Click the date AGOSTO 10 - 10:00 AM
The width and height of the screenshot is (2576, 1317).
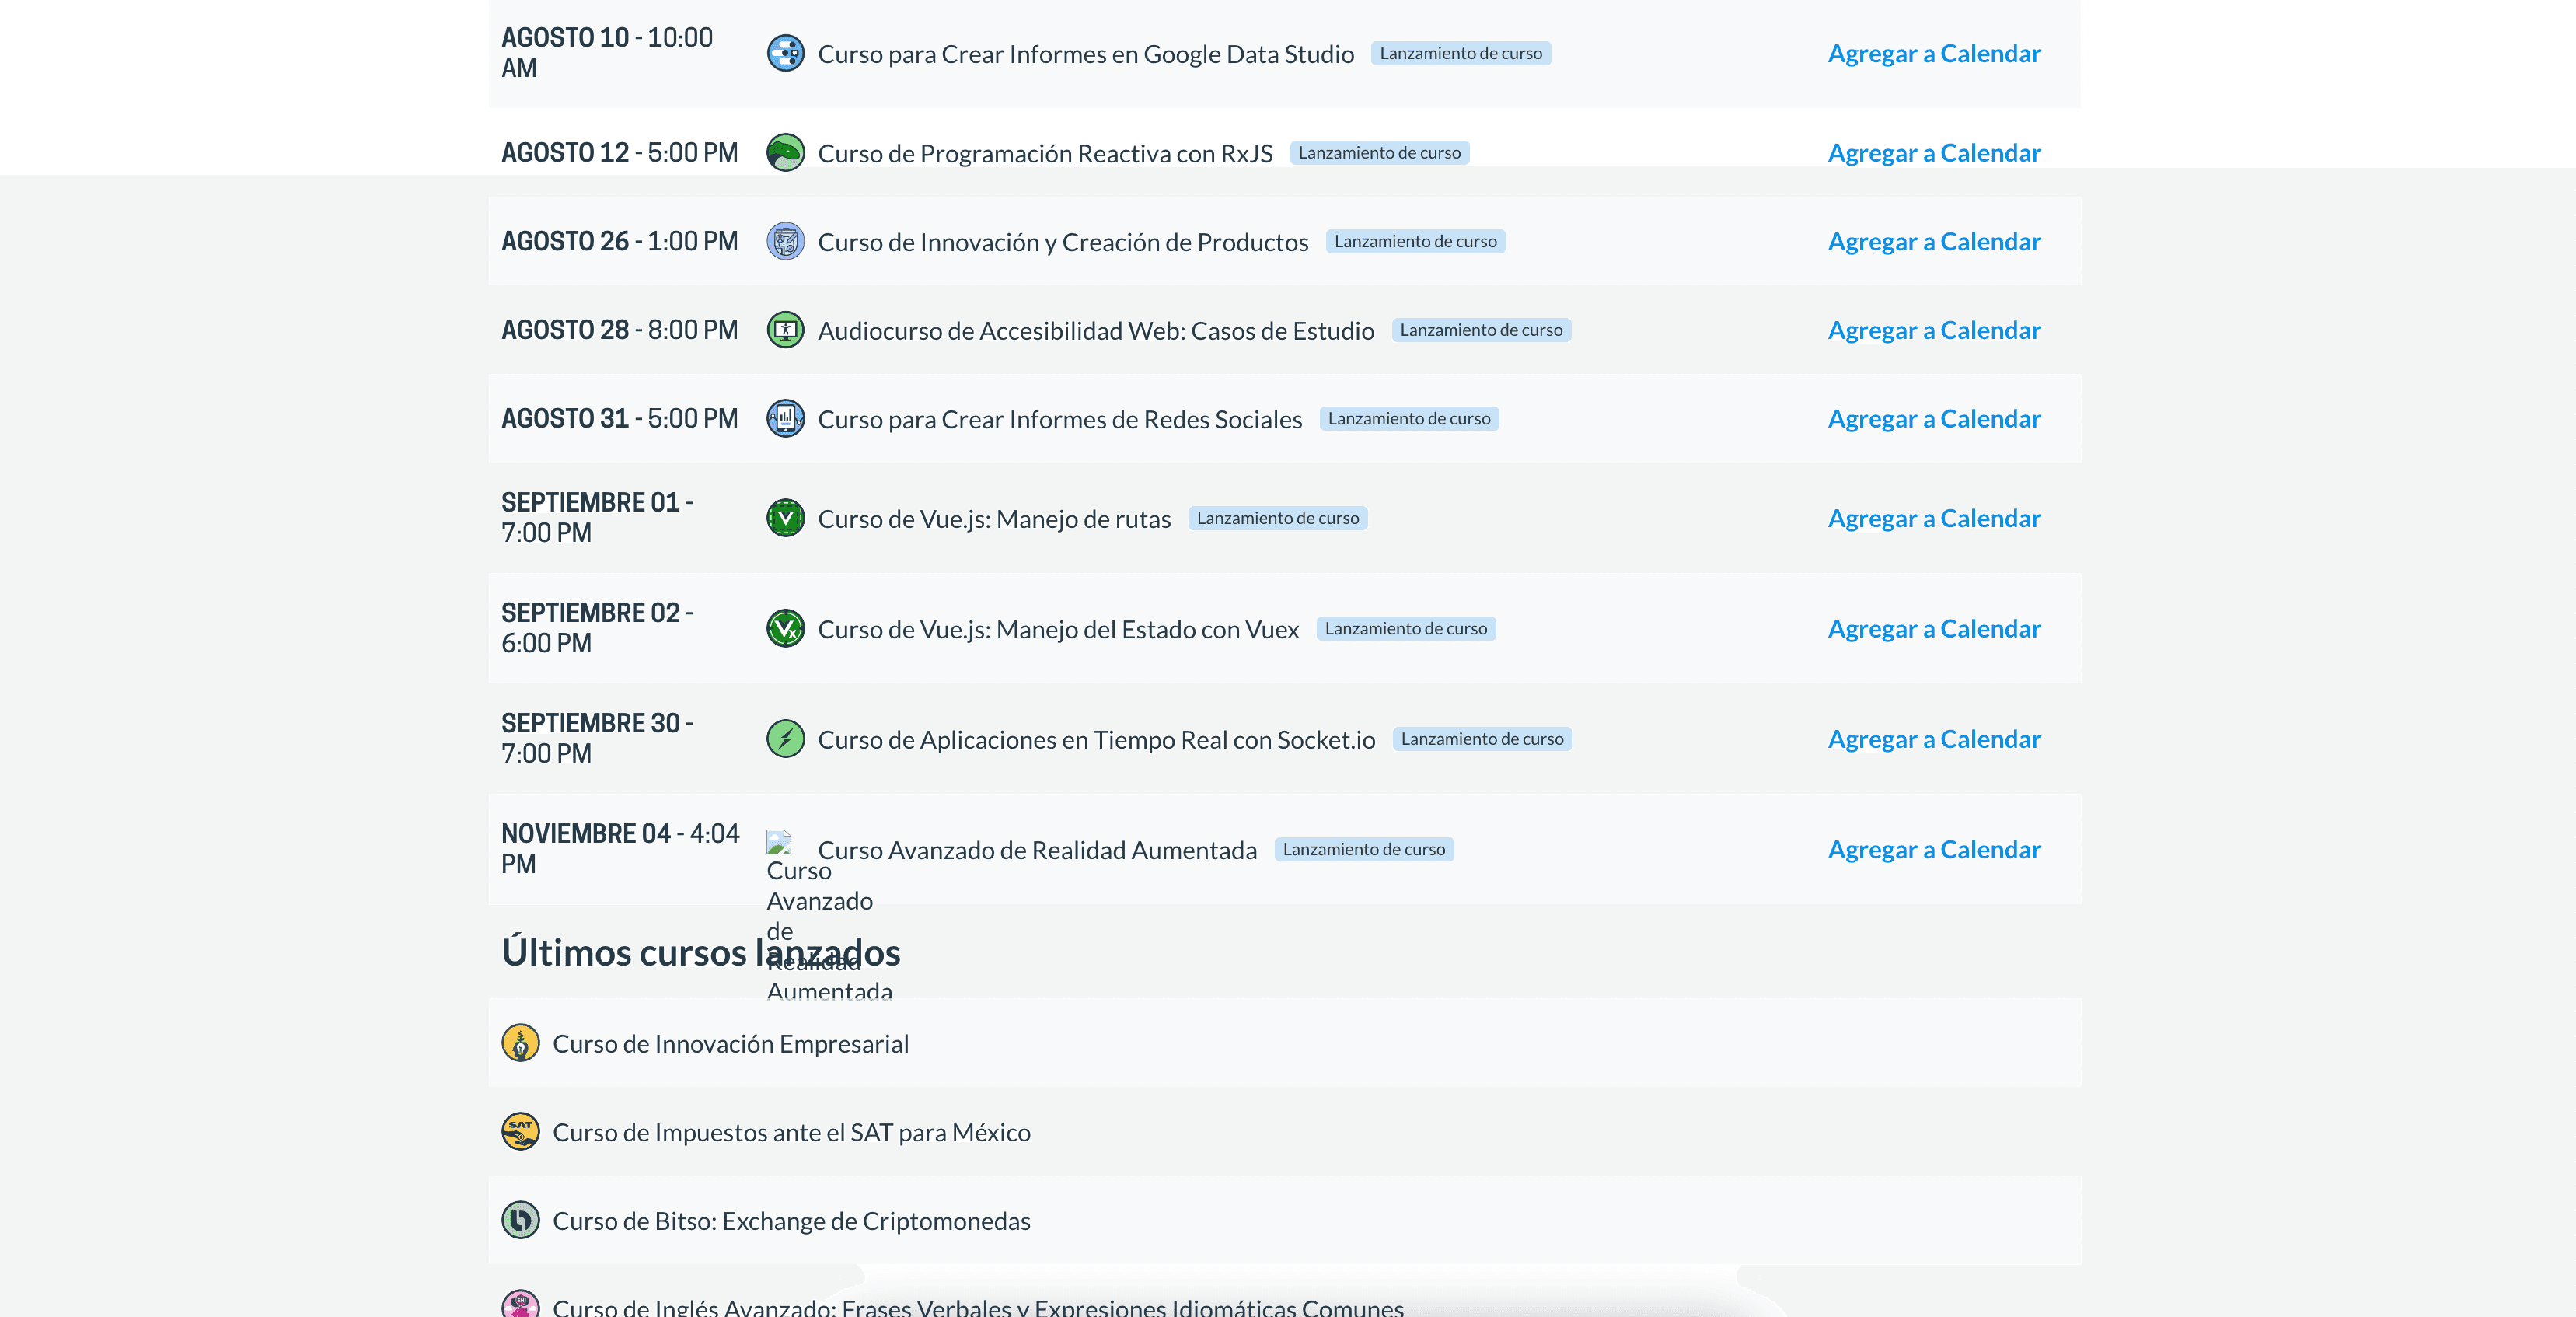click(x=607, y=53)
